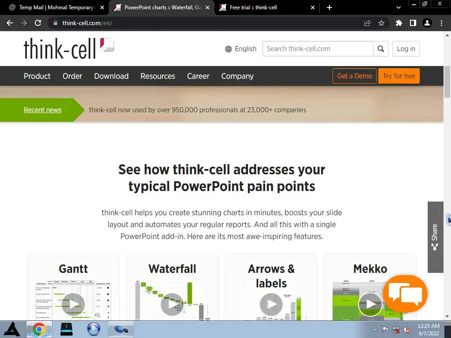Click the padlock site info icon

pyautogui.click(x=55, y=23)
